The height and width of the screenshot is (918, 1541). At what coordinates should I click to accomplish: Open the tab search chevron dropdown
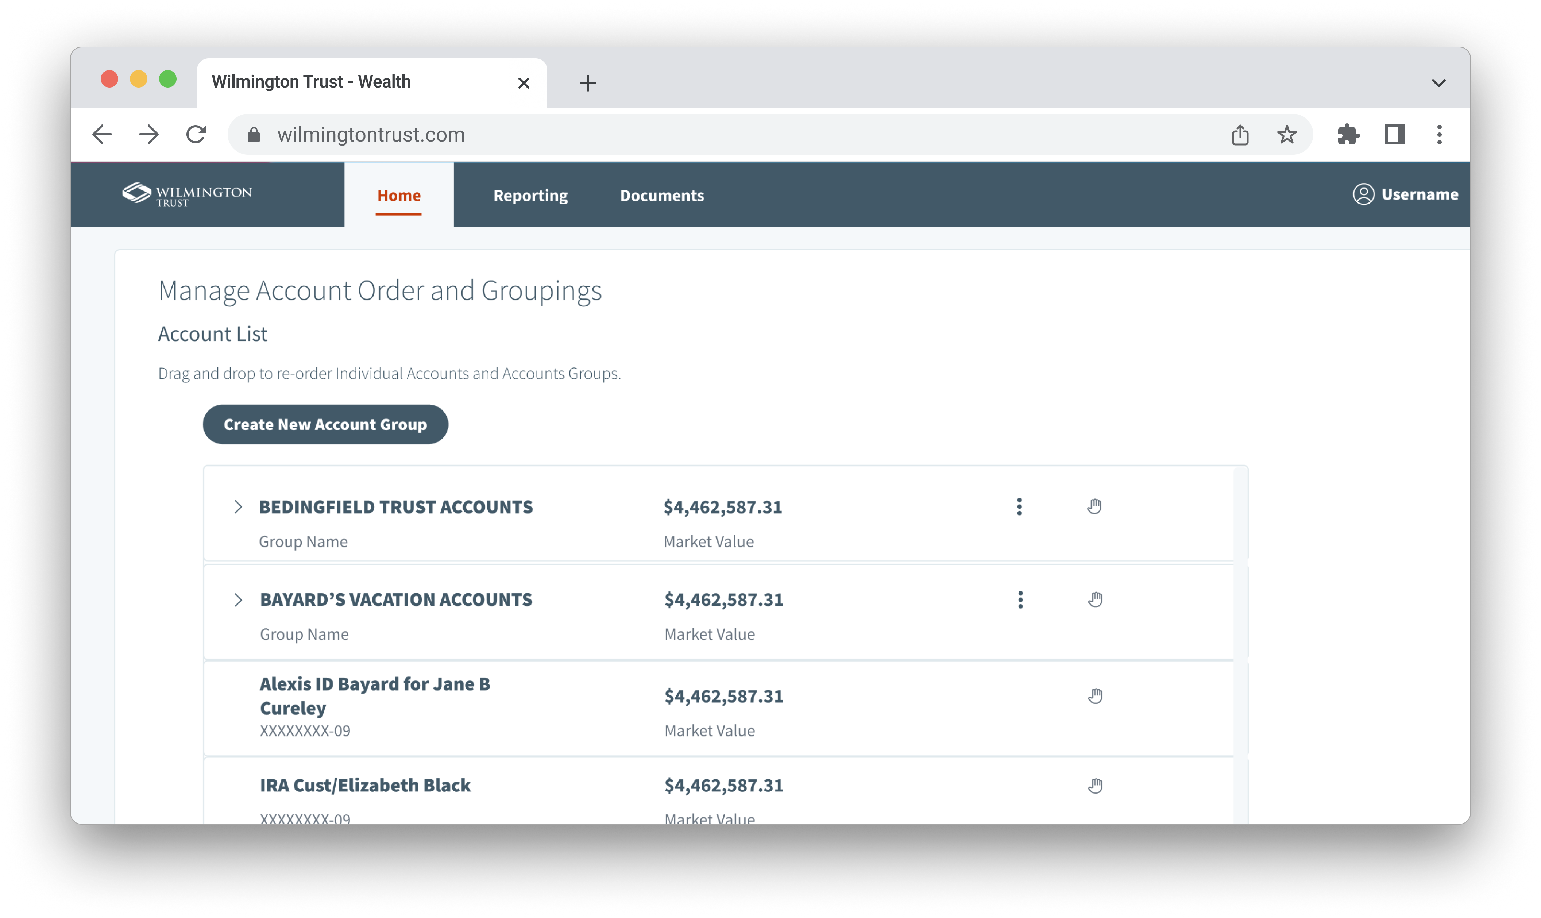(x=1439, y=83)
